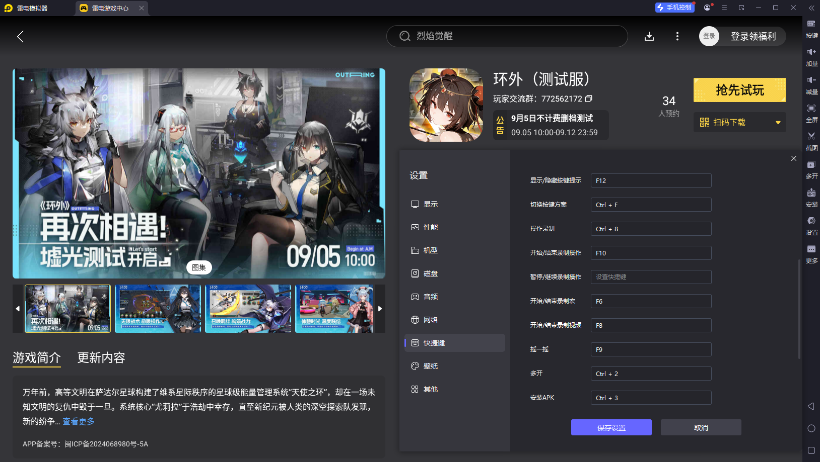Set the 暂停/继续录制操作 shortcut field
Image resolution: width=820 pixels, height=462 pixels.
pyautogui.click(x=651, y=277)
